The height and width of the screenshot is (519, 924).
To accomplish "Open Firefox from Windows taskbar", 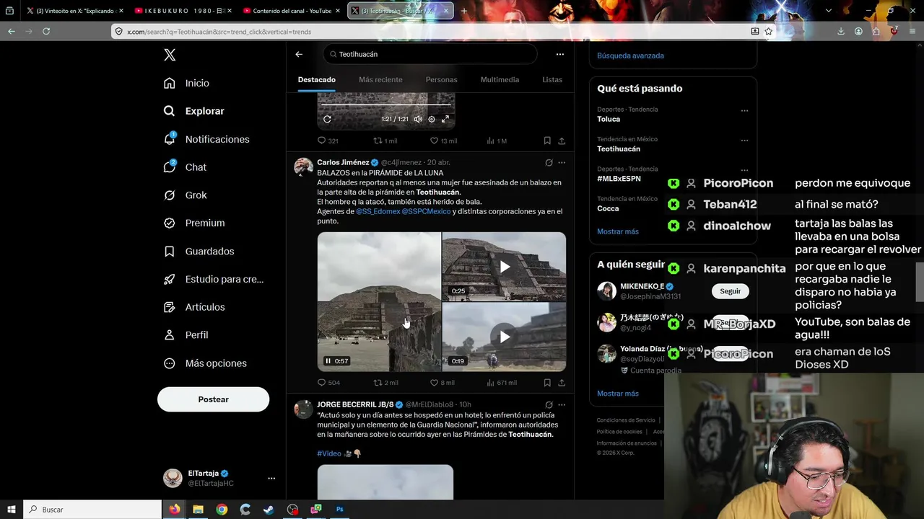I will (x=175, y=510).
